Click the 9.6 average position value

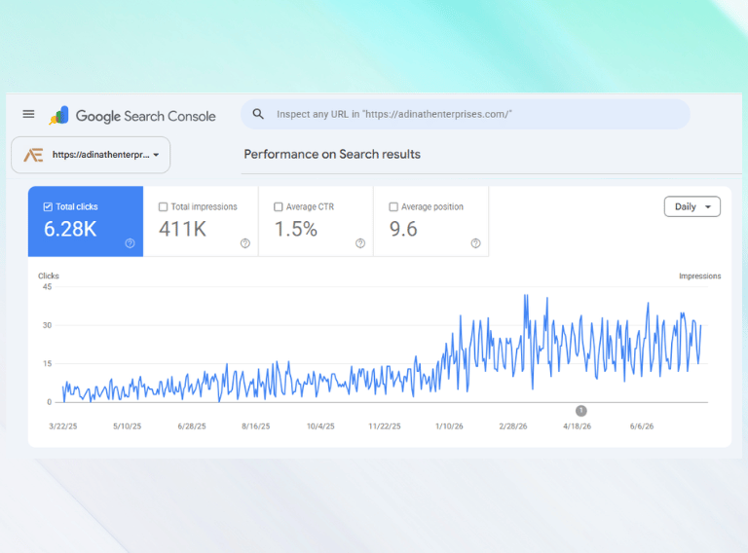pos(403,230)
